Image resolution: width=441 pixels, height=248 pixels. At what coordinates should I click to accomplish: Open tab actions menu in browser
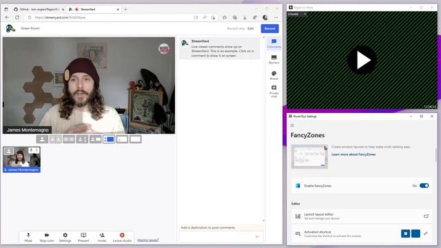tap(6, 9)
